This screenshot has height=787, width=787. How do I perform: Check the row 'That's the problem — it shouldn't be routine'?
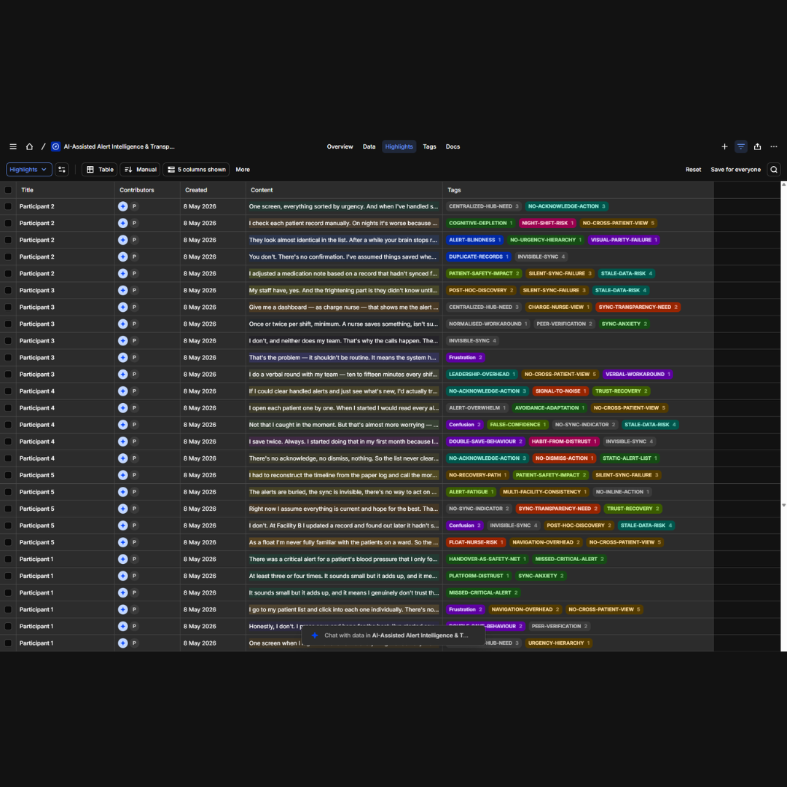(x=8, y=357)
